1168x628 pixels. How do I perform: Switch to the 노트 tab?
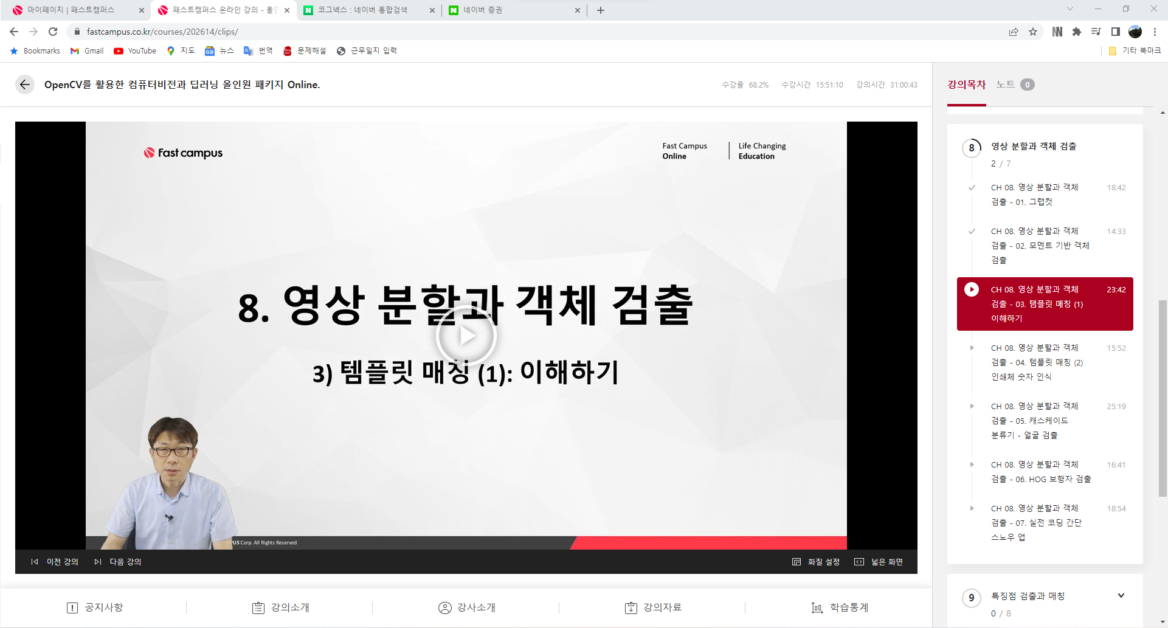(1015, 85)
